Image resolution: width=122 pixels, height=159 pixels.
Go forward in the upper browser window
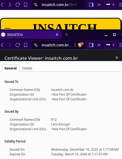pos(10,5)
